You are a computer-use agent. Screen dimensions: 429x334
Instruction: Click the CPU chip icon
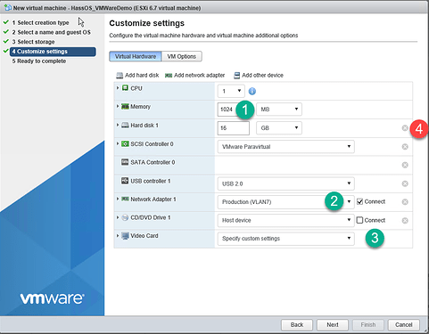coord(125,88)
